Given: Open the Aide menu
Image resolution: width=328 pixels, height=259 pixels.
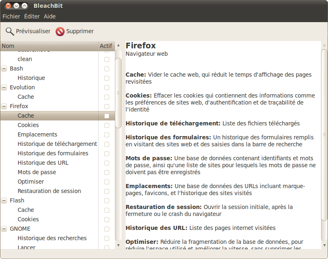Looking at the screenshot, I should point(49,16).
